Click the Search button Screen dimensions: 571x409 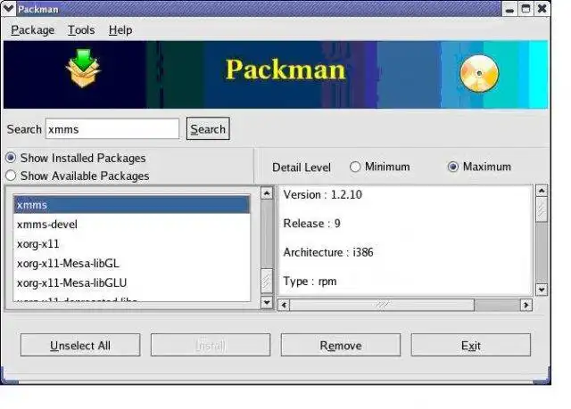point(208,128)
